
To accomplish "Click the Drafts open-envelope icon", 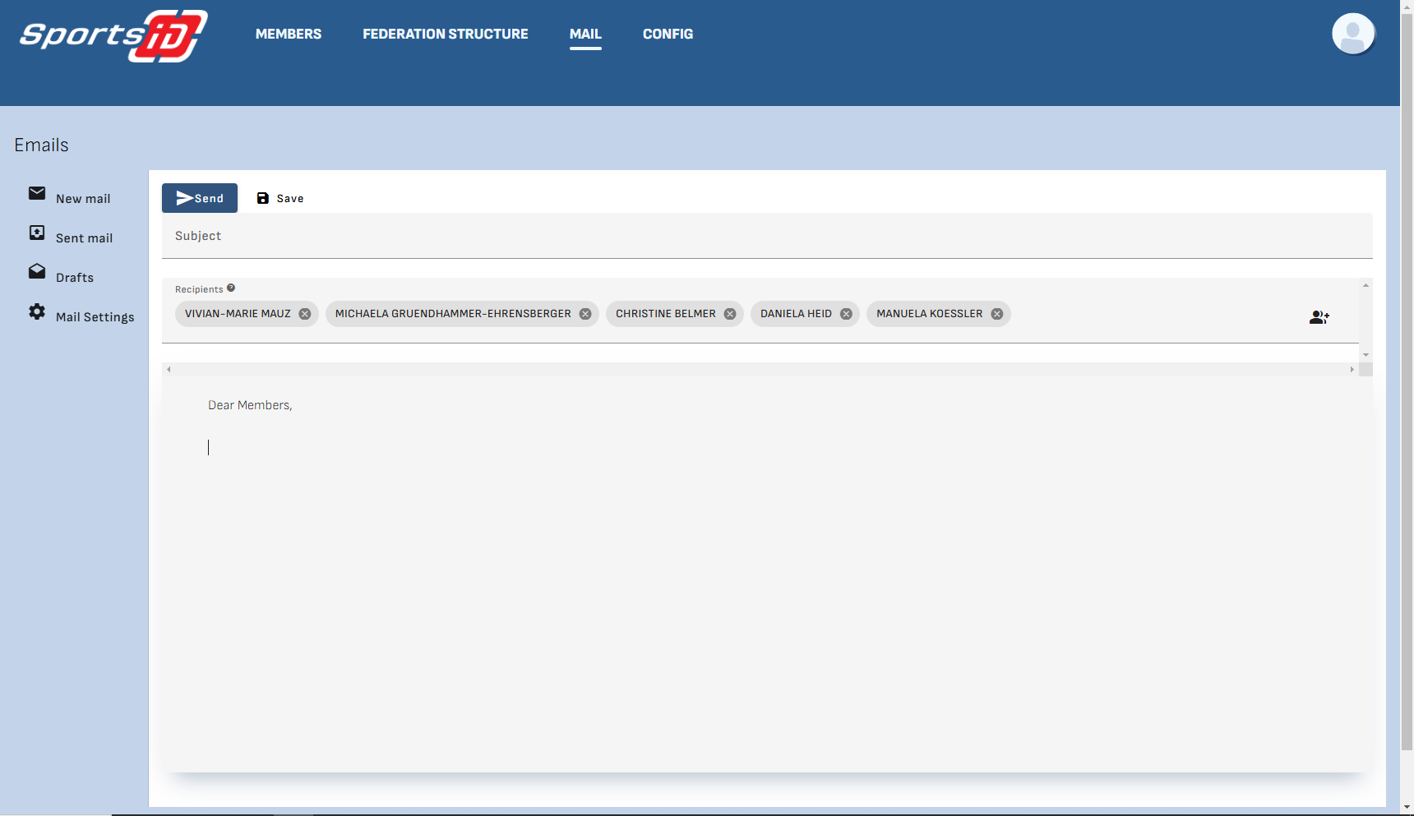I will coord(37,271).
